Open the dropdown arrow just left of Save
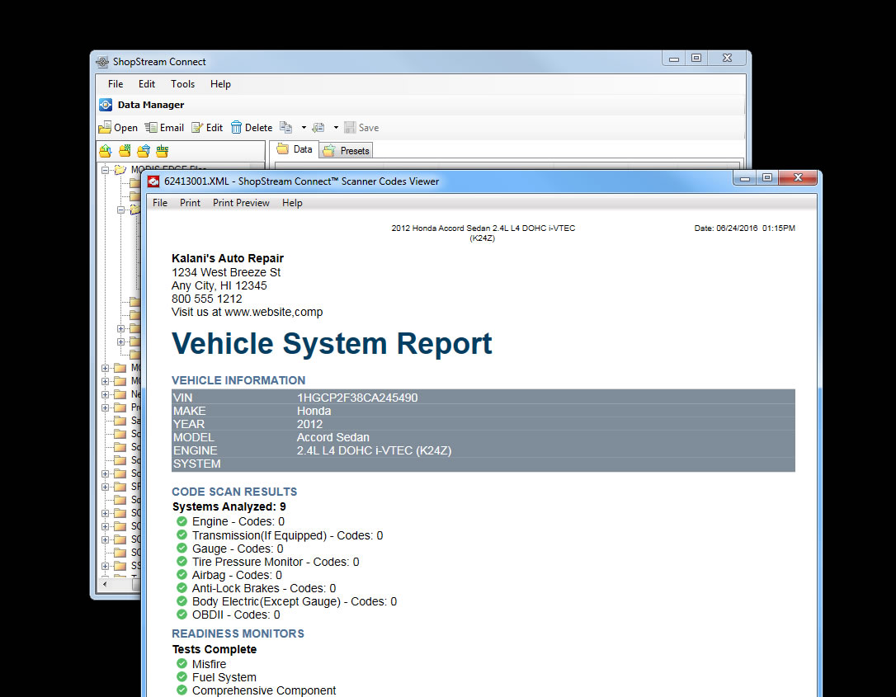The height and width of the screenshot is (697, 896). click(336, 128)
